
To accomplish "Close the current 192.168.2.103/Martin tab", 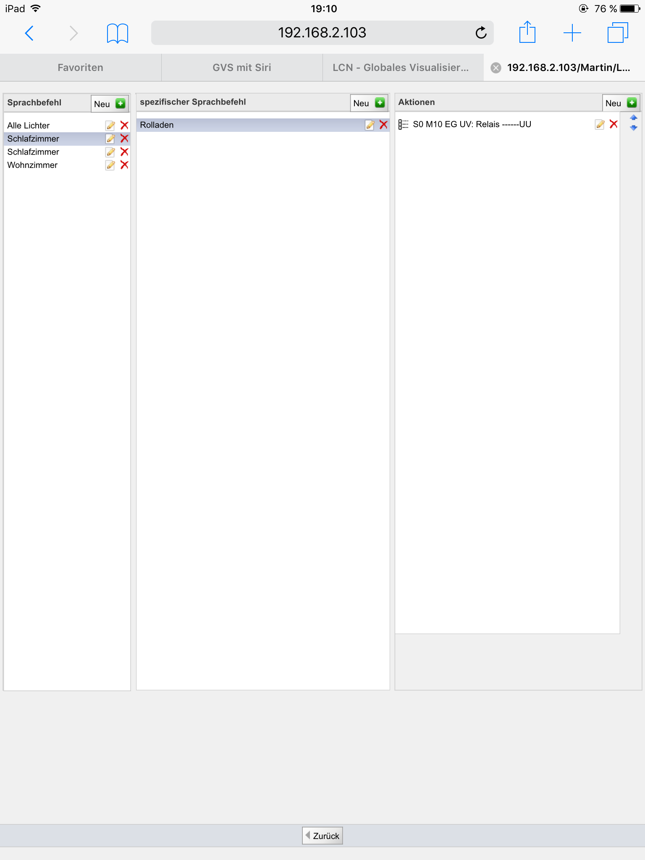I will [x=496, y=68].
